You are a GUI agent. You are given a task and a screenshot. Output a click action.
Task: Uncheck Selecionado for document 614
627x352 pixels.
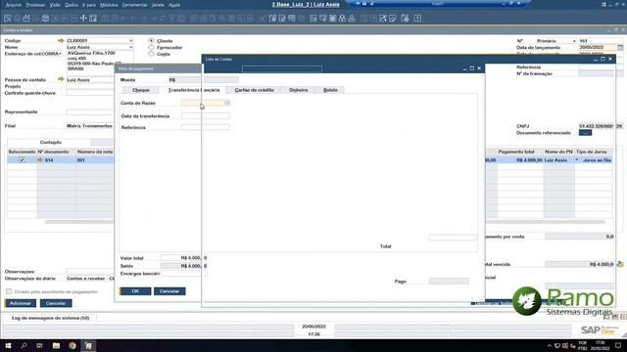[22, 160]
